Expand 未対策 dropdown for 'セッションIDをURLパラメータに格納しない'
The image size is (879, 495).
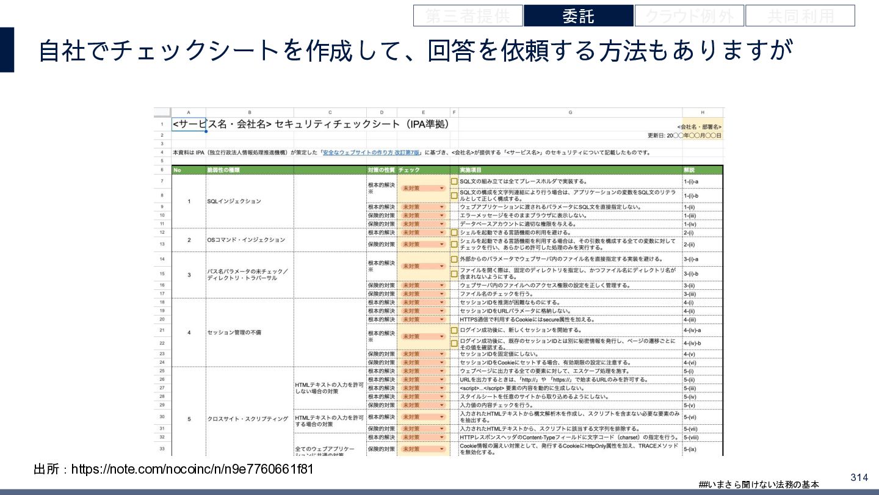pos(423,311)
